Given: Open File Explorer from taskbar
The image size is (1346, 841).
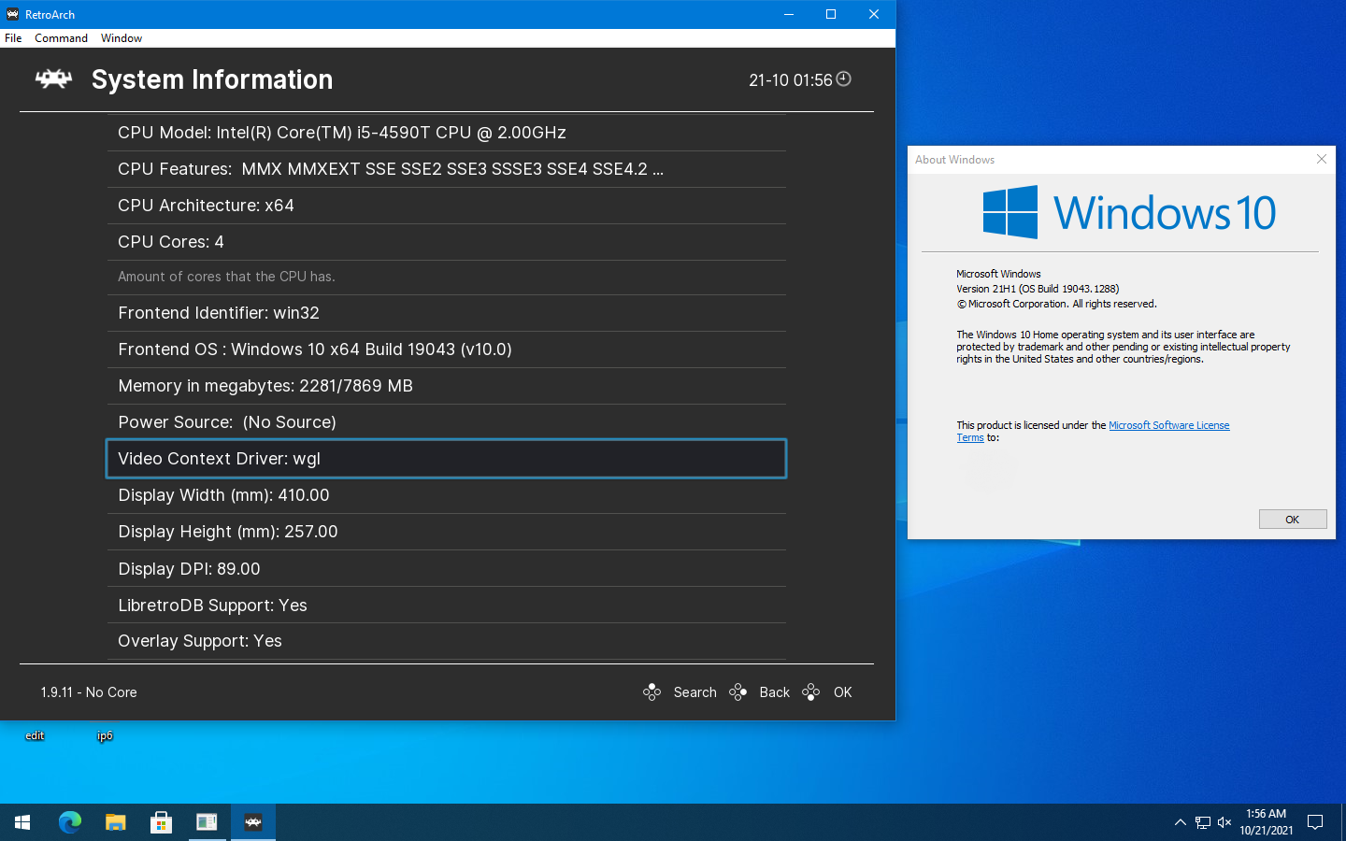Looking at the screenshot, I should 115,822.
